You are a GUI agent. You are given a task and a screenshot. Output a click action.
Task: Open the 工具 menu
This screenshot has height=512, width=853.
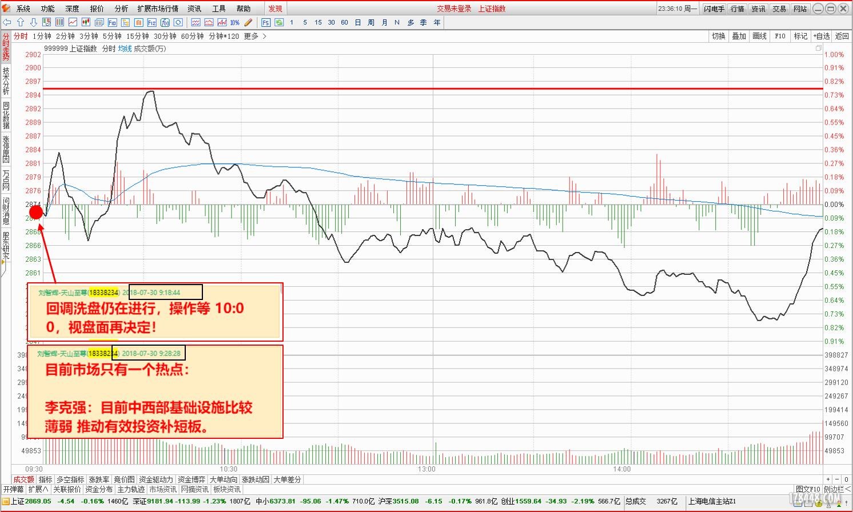[219, 9]
